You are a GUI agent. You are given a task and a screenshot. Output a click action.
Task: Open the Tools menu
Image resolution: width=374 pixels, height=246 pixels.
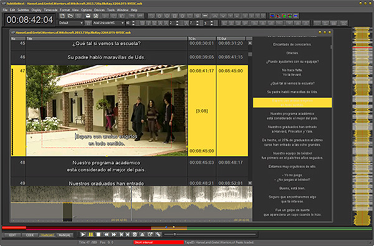point(111,10)
